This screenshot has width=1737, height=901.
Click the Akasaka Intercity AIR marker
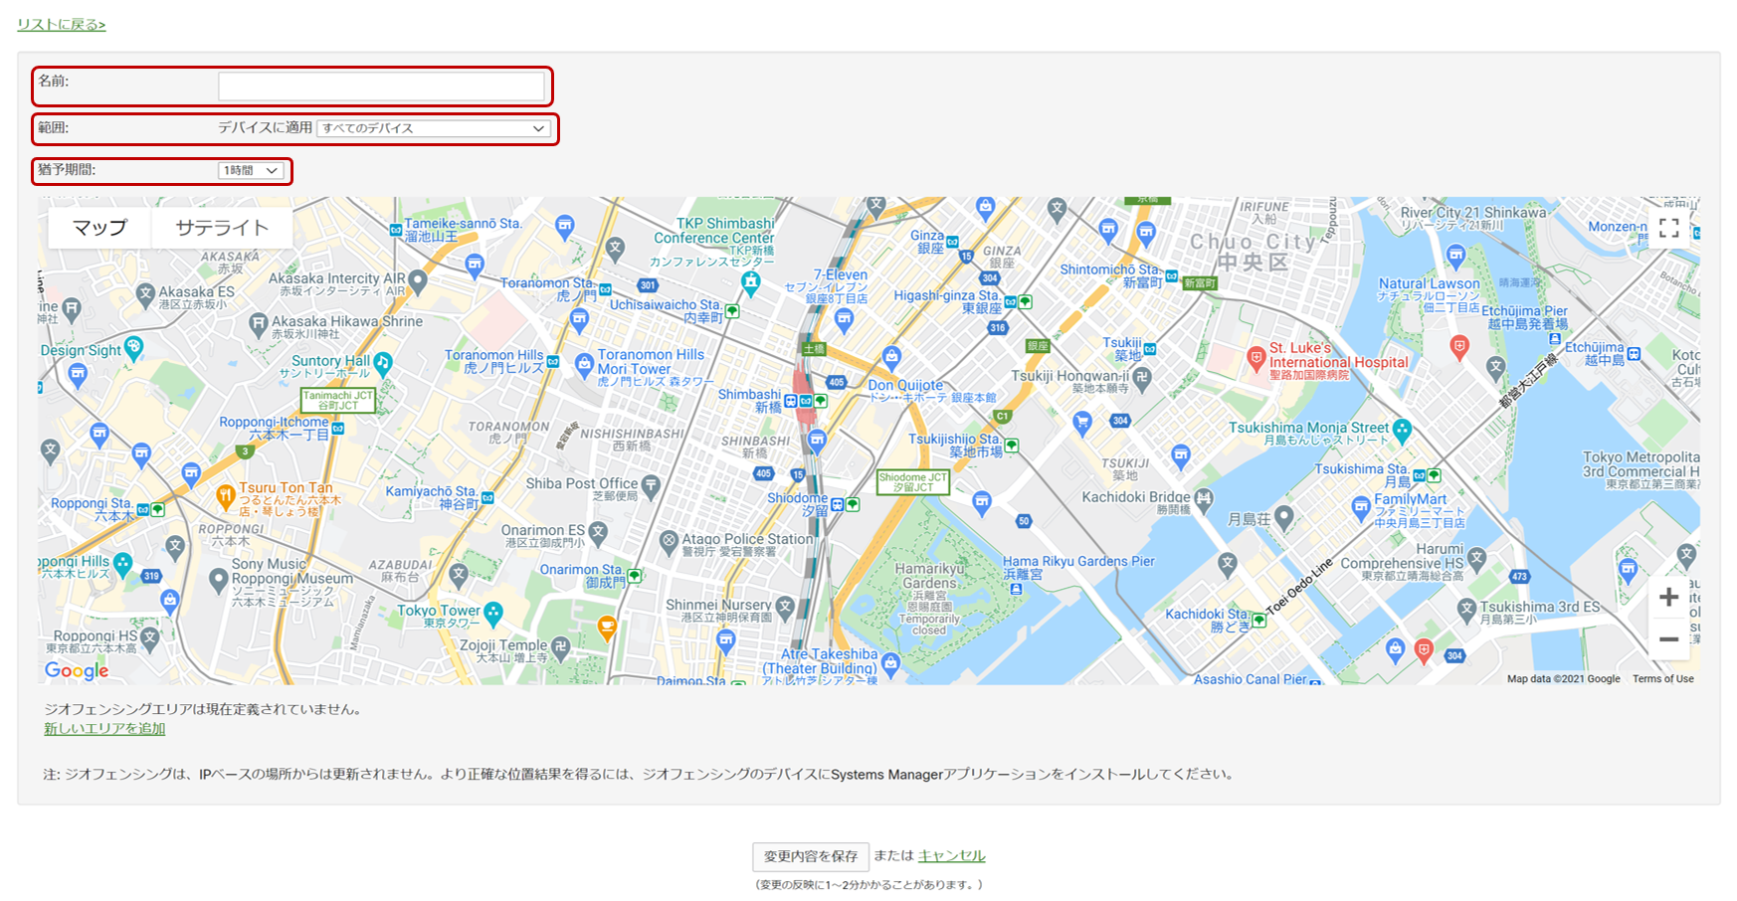(418, 281)
